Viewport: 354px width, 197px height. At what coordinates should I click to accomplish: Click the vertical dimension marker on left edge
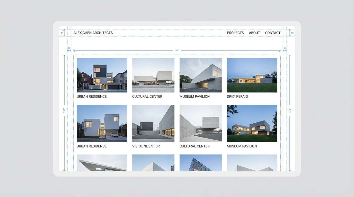pos(64,110)
